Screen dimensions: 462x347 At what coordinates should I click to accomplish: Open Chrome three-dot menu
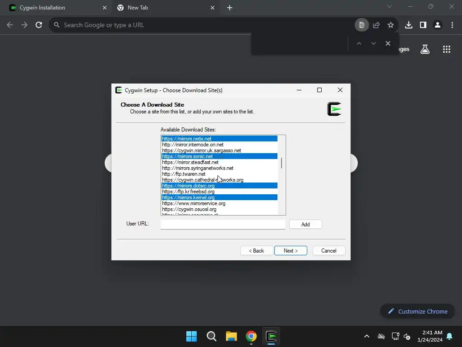pos(452,25)
